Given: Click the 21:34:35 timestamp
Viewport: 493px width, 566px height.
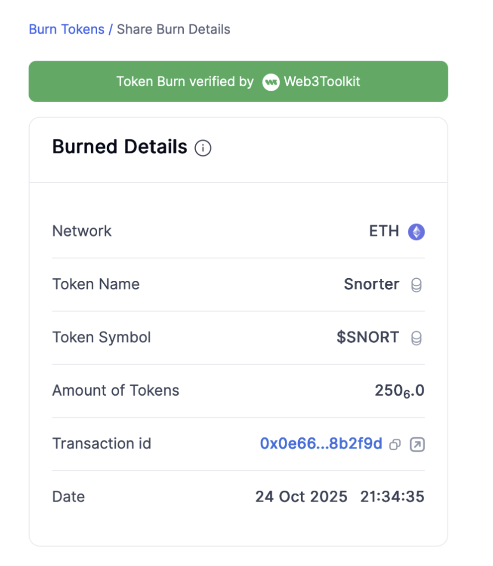Looking at the screenshot, I should 392,496.
